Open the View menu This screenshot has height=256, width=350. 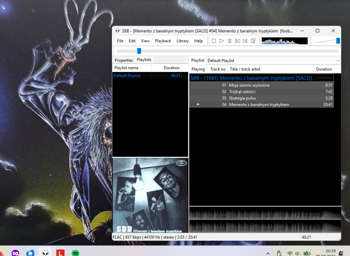point(145,41)
